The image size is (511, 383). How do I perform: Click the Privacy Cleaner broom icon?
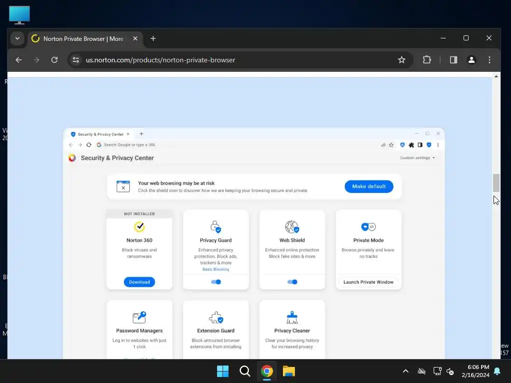pos(292,318)
